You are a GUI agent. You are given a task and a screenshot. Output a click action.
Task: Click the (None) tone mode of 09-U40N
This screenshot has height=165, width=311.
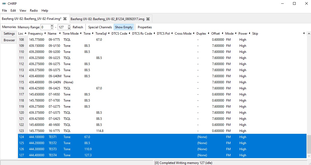tap(68, 82)
